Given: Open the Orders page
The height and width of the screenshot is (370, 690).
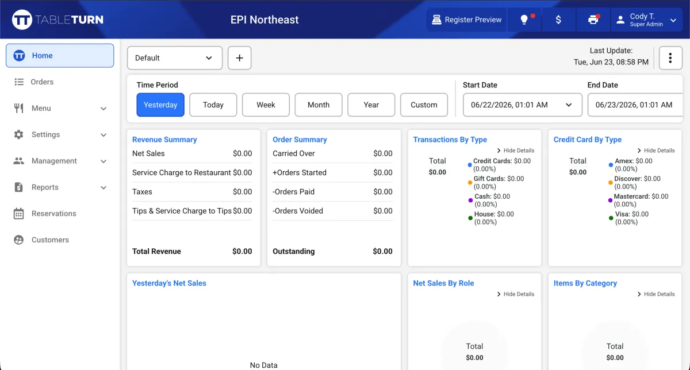Looking at the screenshot, I should (x=60, y=82).
